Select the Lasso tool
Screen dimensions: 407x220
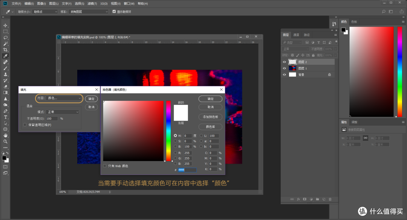5,38
